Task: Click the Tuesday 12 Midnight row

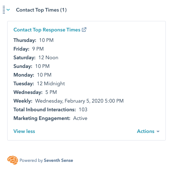Action: click(x=39, y=83)
